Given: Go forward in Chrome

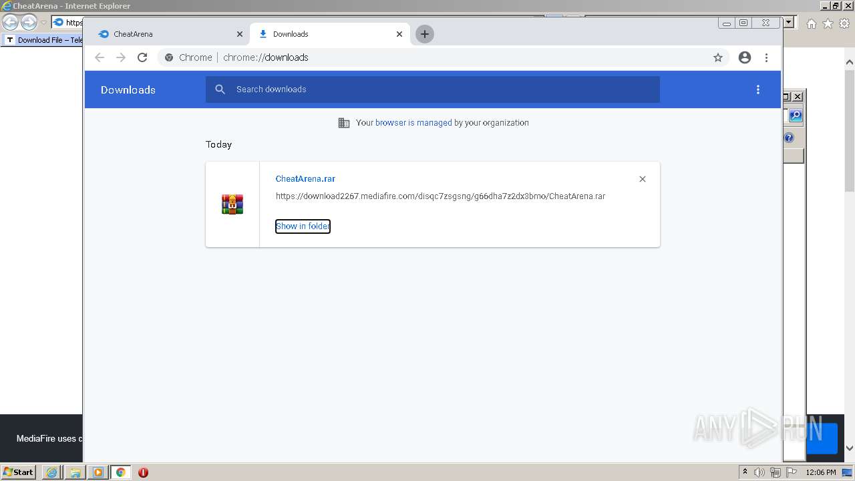Looking at the screenshot, I should (x=121, y=57).
